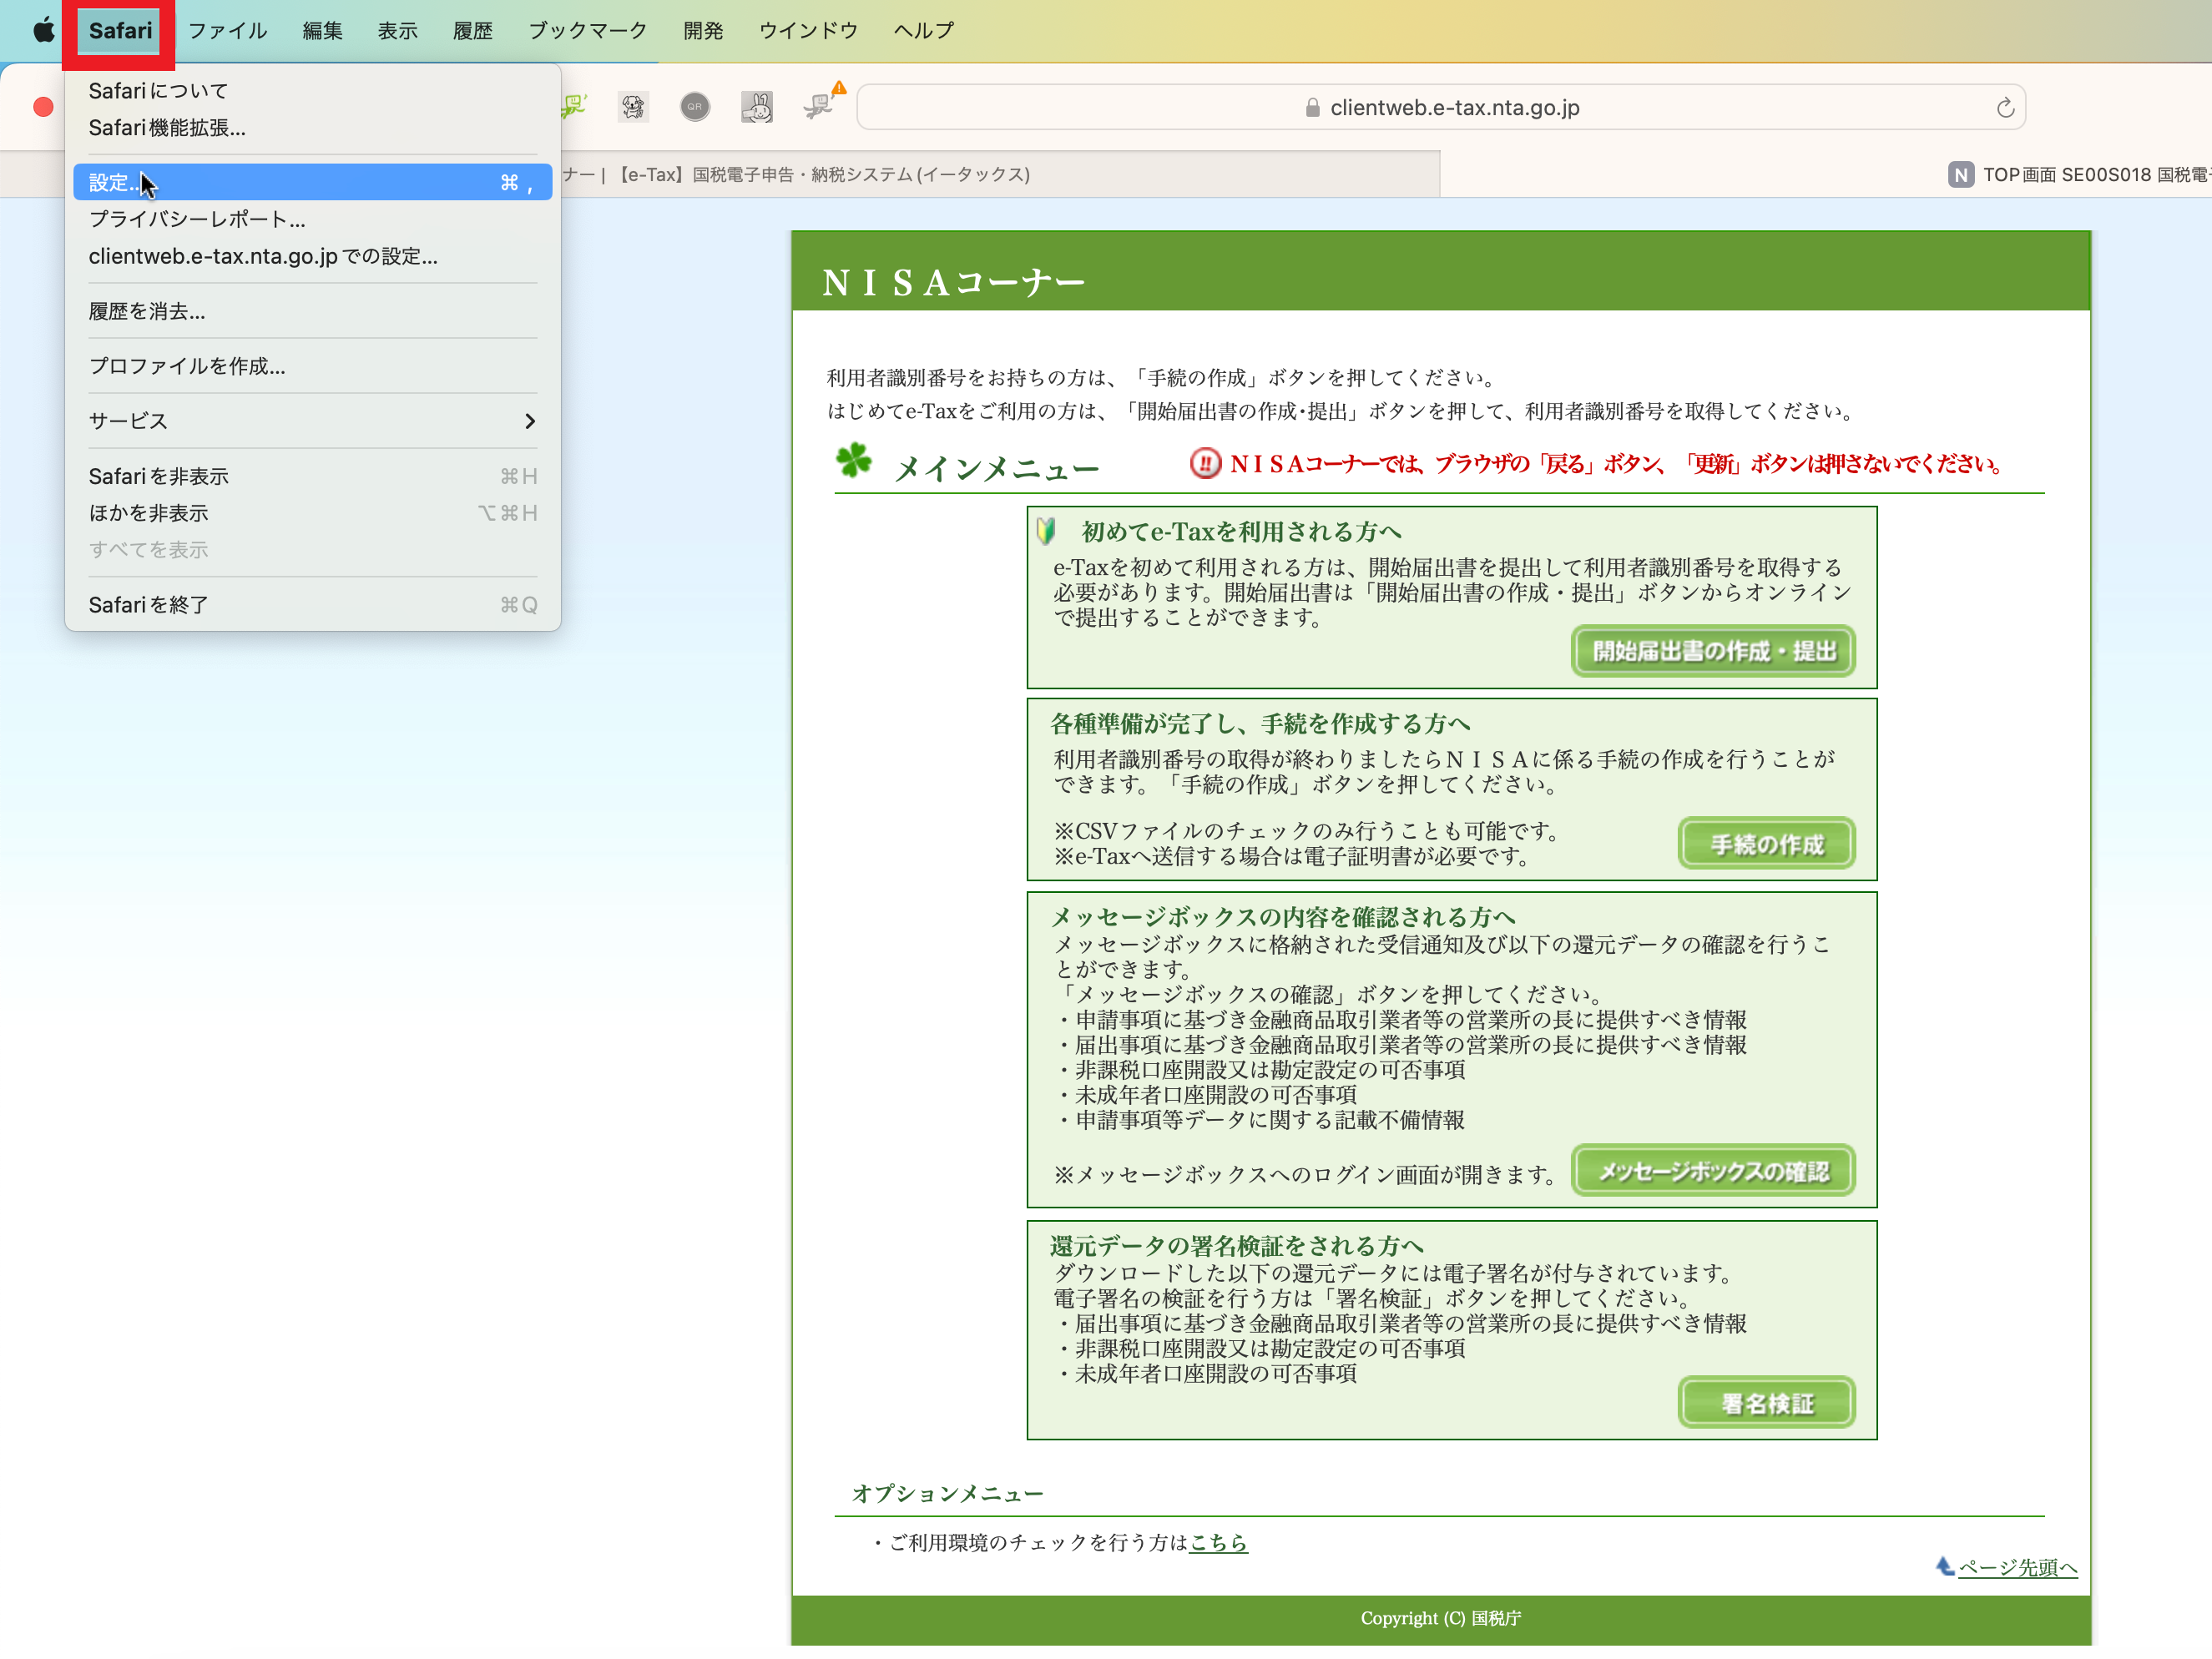The image size is (2212, 1659).
Task: Click the beginner mark icon beside 初めてe-Tax
Action: (x=1047, y=531)
